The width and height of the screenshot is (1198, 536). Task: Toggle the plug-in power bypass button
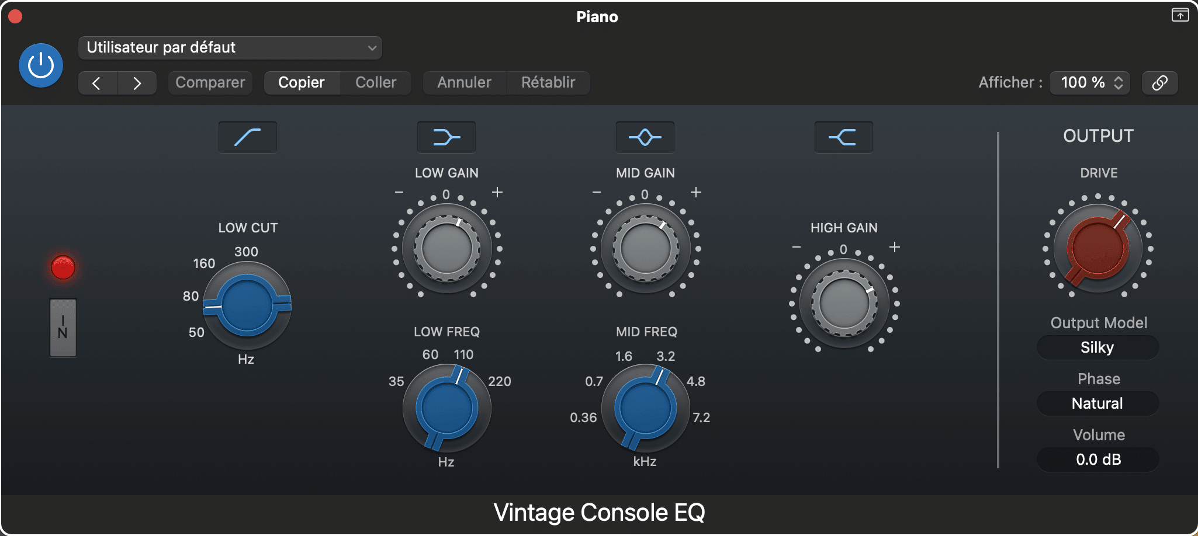click(41, 65)
